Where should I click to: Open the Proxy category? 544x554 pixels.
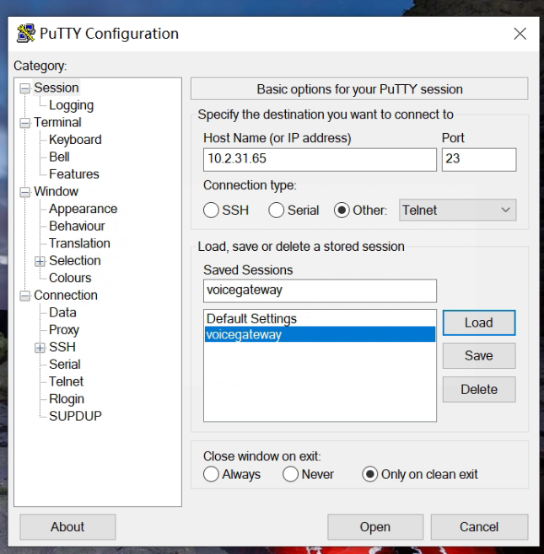point(64,330)
